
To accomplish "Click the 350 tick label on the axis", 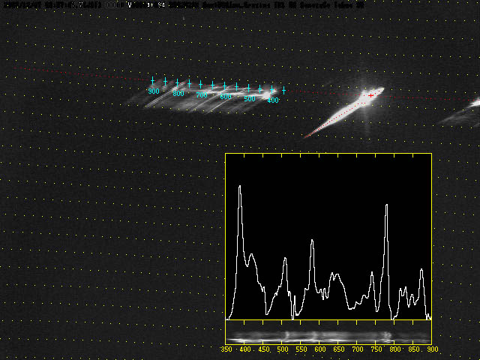I will coord(227,349).
